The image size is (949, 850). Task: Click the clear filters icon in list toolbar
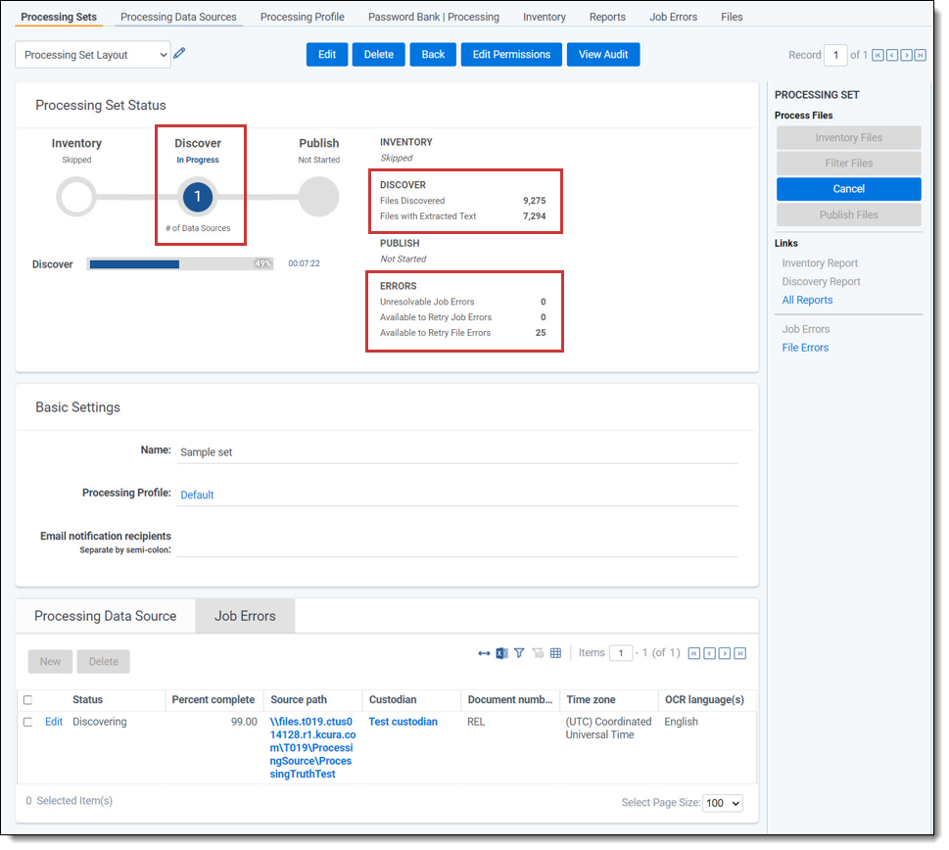538,653
